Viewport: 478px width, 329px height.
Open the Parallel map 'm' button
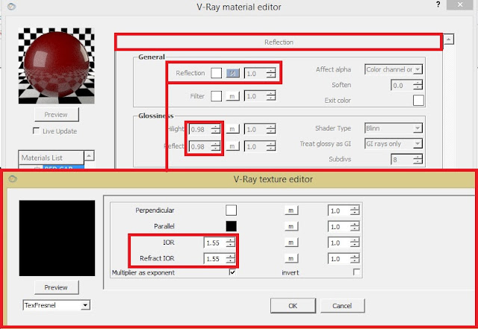point(291,226)
